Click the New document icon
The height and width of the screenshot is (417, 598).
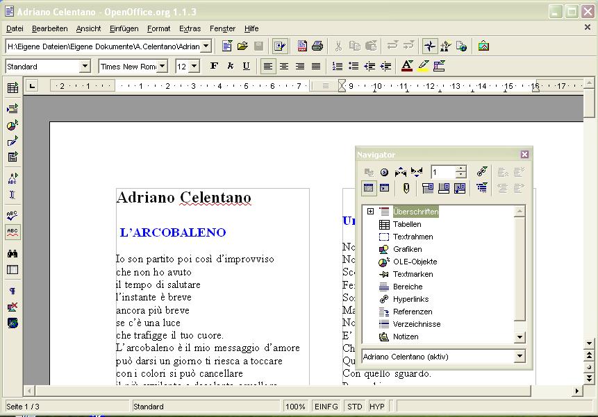point(227,46)
